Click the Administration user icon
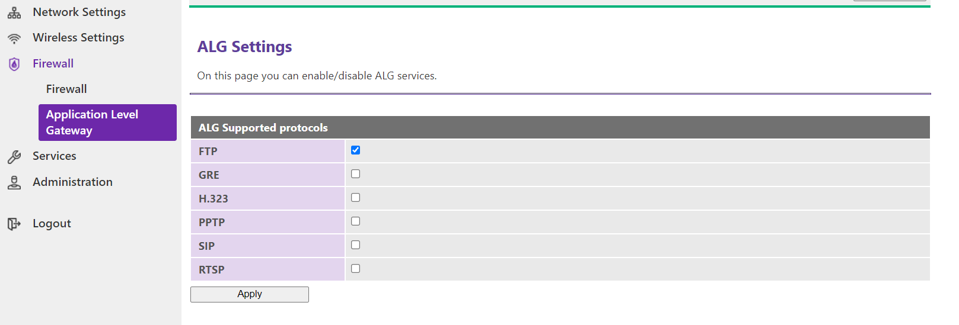The width and height of the screenshot is (959, 325). click(x=14, y=183)
